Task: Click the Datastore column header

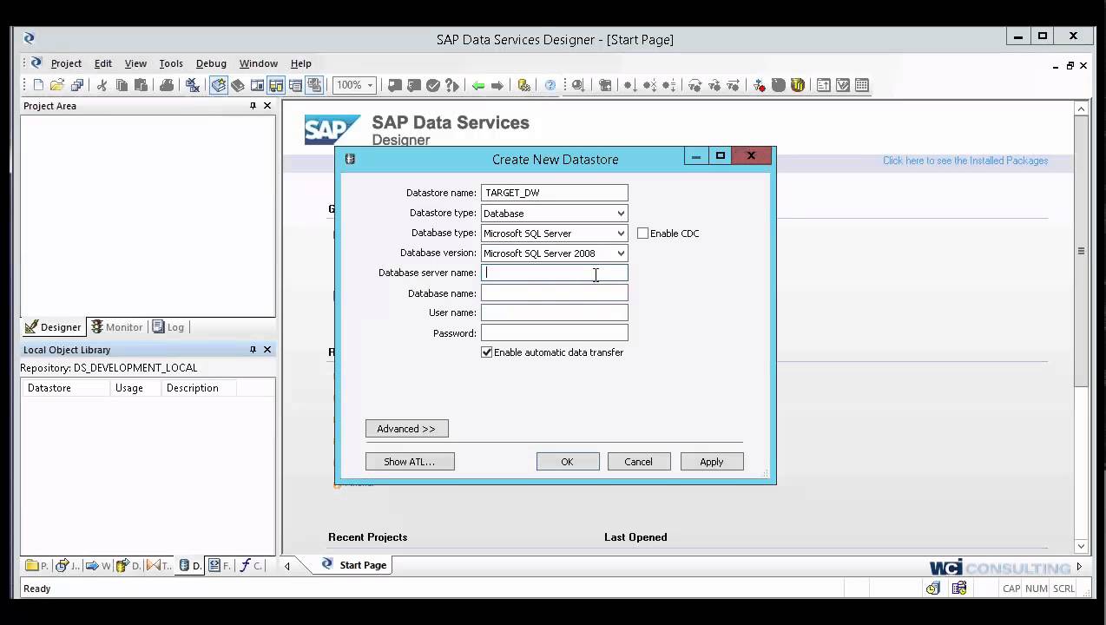Action: click(x=65, y=388)
